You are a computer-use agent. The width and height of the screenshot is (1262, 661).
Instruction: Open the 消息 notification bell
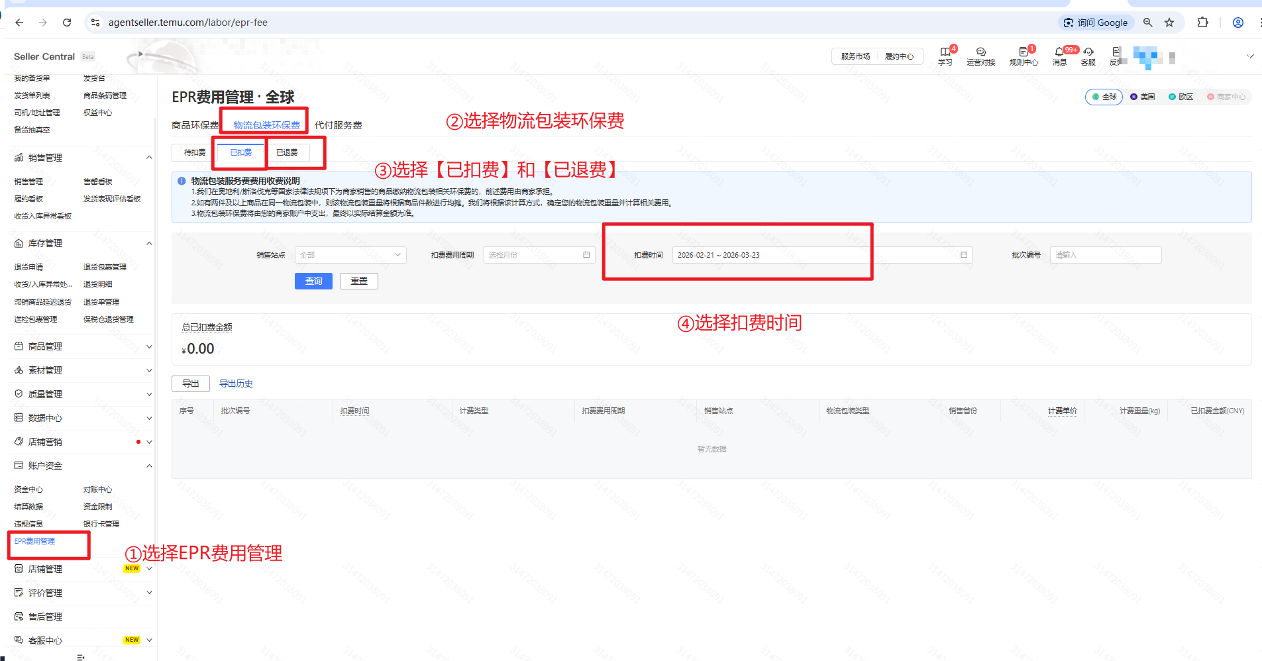click(1059, 52)
